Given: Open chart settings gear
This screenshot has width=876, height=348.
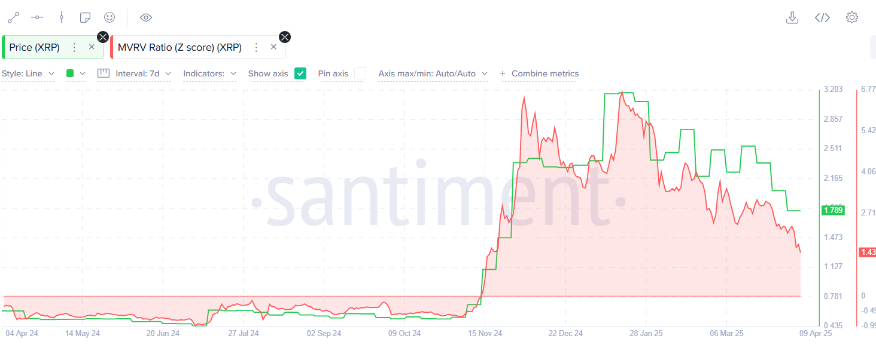Looking at the screenshot, I should click(x=852, y=17).
